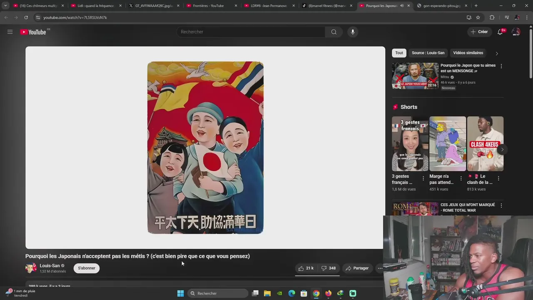Switch to 'Lidl : quand la fréquence' tab

(95, 6)
